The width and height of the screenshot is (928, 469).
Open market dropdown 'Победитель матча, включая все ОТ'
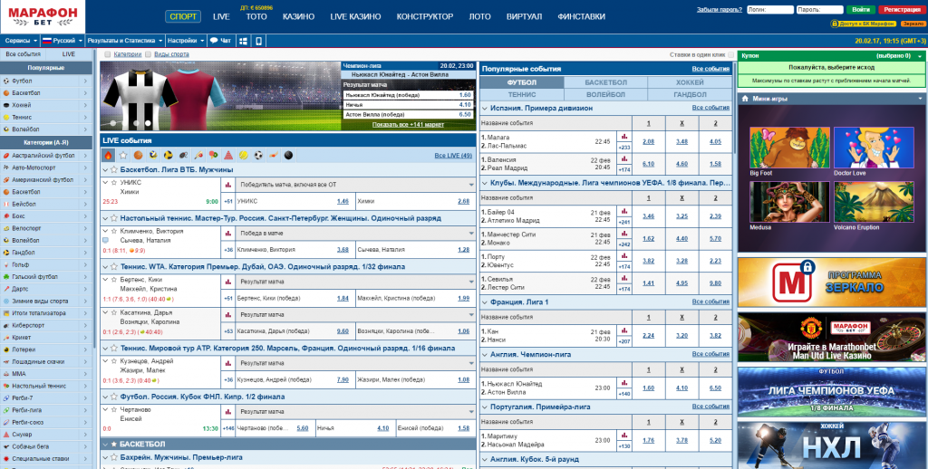click(x=355, y=185)
